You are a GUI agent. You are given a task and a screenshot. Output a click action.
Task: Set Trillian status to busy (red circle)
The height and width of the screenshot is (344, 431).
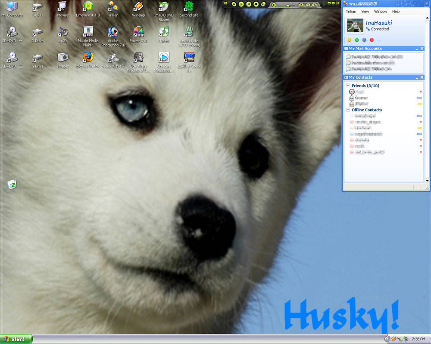click(x=372, y=40)
